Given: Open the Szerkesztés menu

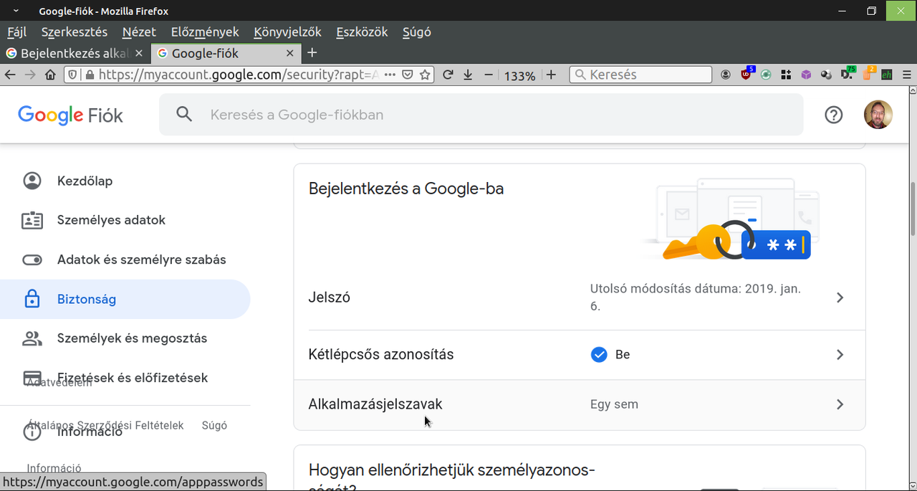Looking at the screenshot, I should click(x=75, y=32).
